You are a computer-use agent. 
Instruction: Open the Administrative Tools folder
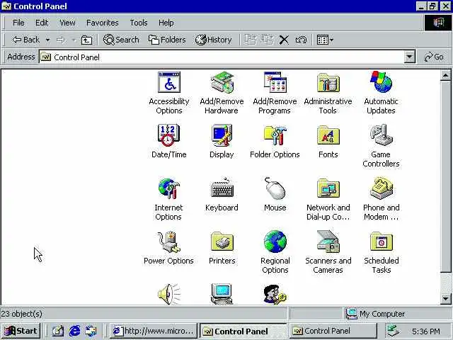coord(328,93)
